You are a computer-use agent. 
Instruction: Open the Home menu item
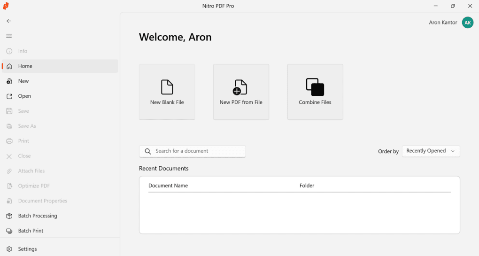pos(60,66)
